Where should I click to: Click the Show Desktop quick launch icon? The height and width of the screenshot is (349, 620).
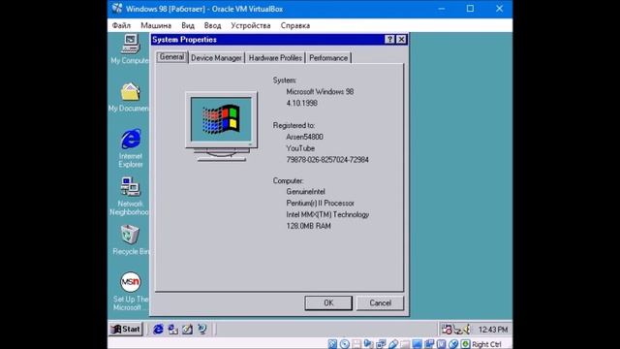pos(187,330)
